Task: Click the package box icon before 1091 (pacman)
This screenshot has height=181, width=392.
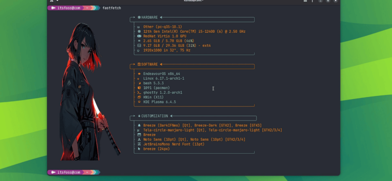Action: tap(139, 88)
